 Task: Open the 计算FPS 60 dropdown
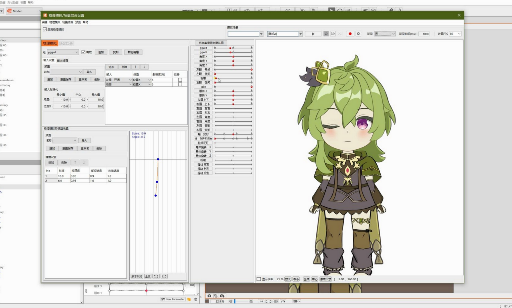click(455, 34)
